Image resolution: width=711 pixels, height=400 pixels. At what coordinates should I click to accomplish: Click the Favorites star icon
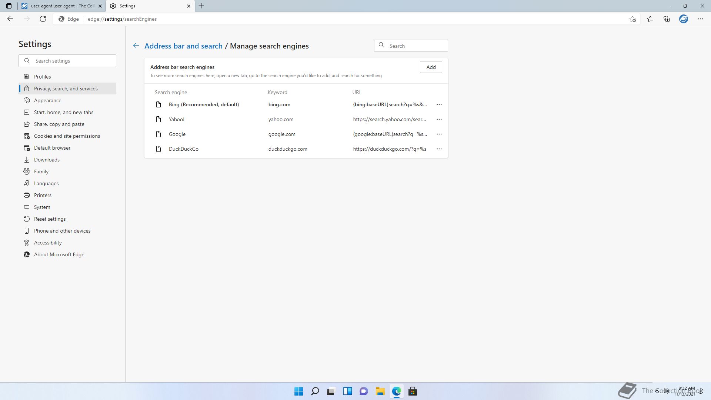pos(650,19)
